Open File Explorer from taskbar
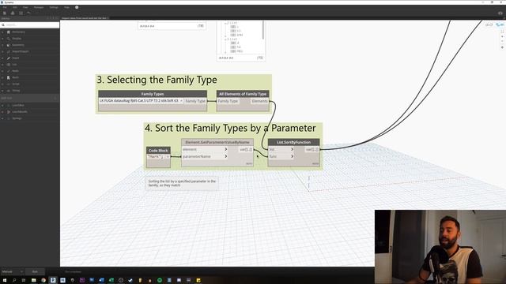The height and width of the screenshot is (284, 506). (x=33, y=281)
